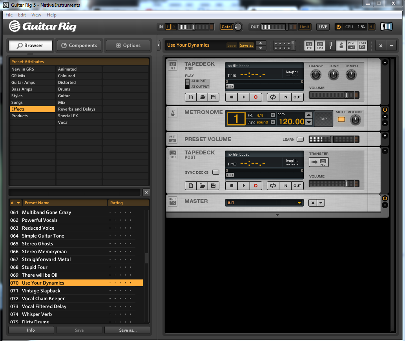Open metronome sync sound dropdown

click(273, 122)
